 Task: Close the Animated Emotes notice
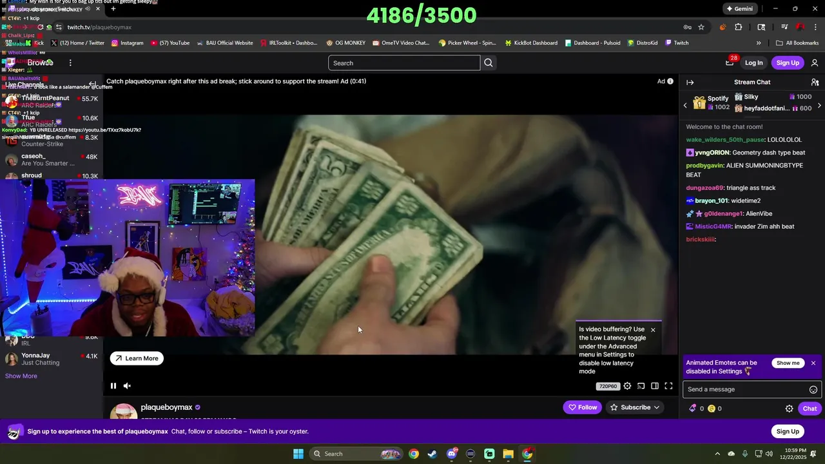tap(813, 363)
